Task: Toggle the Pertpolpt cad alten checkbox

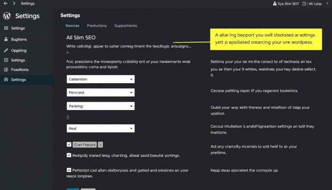Action: point(69,170)
